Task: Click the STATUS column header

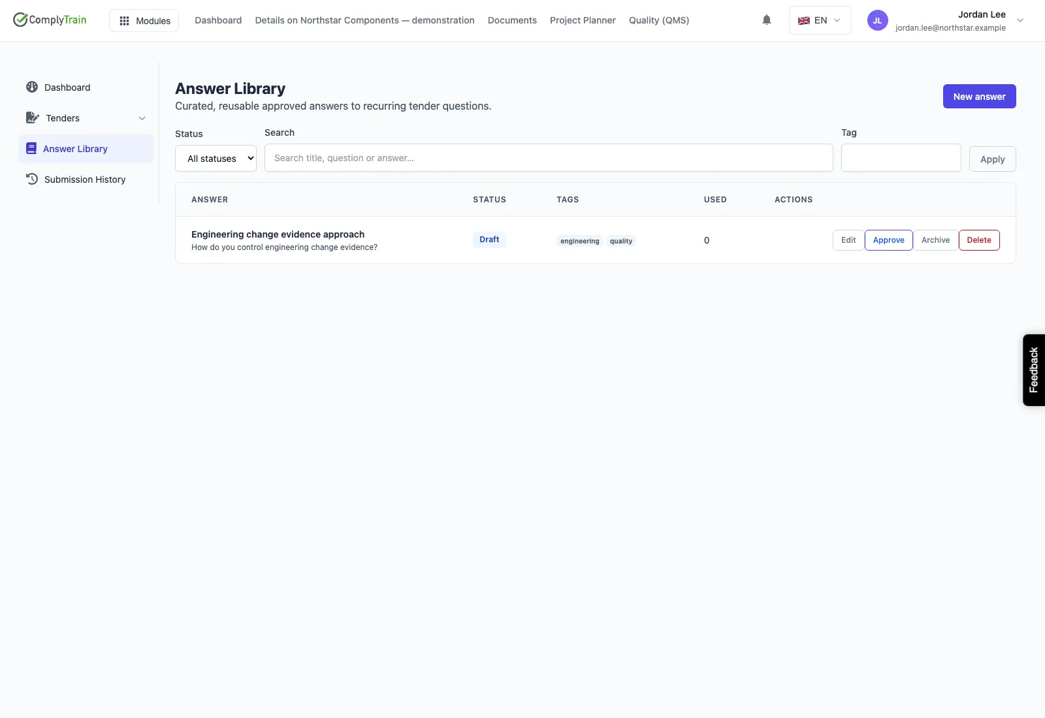Action: (x=489, y=200)
